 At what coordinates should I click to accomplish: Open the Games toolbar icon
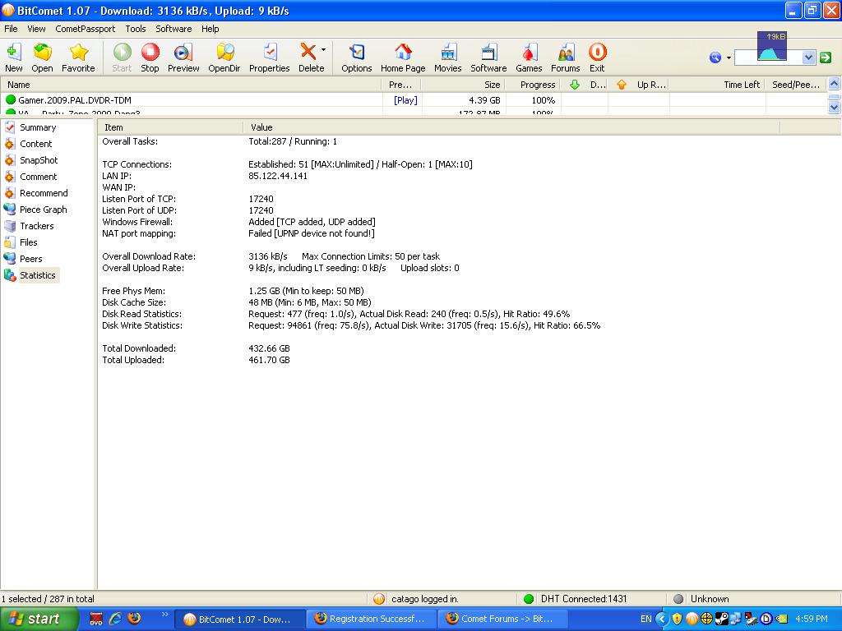pos(529,52)
